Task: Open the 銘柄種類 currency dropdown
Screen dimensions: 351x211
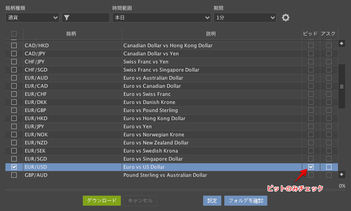Action: click(32, 18)
